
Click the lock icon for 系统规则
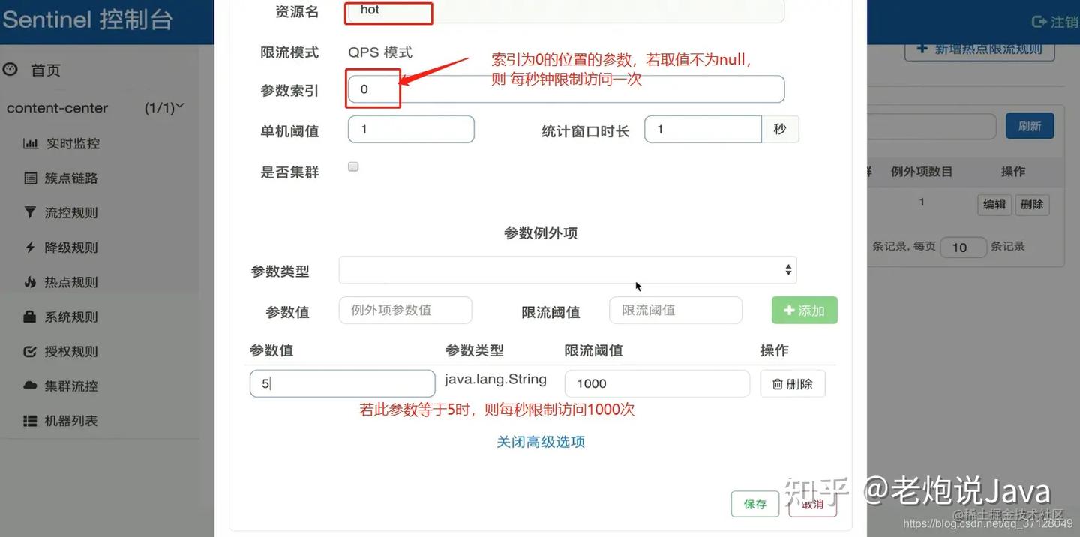tap(30, 316)
